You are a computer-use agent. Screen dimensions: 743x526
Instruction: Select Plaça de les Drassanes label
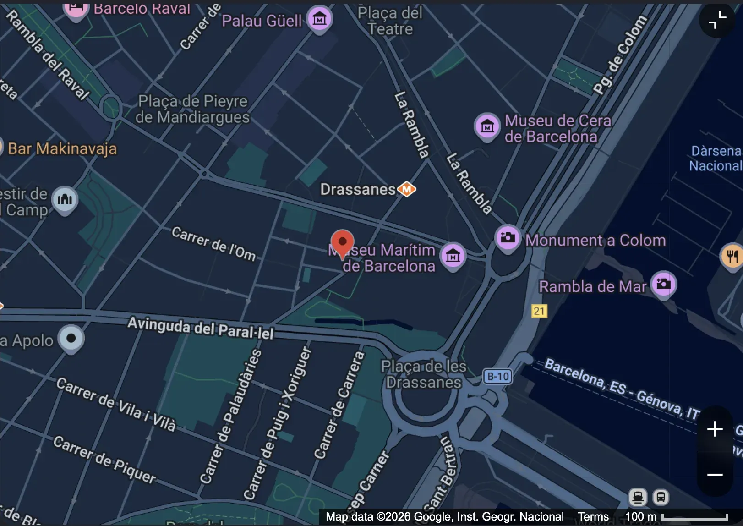tap(424, 374)
